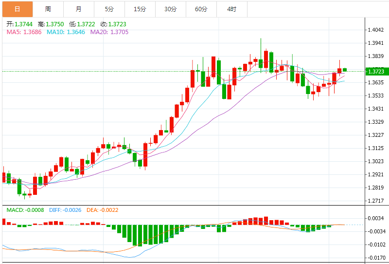Open the 4时 timeframe tab
This screenshot has width=389, height=264.
(x=232, y=9)
